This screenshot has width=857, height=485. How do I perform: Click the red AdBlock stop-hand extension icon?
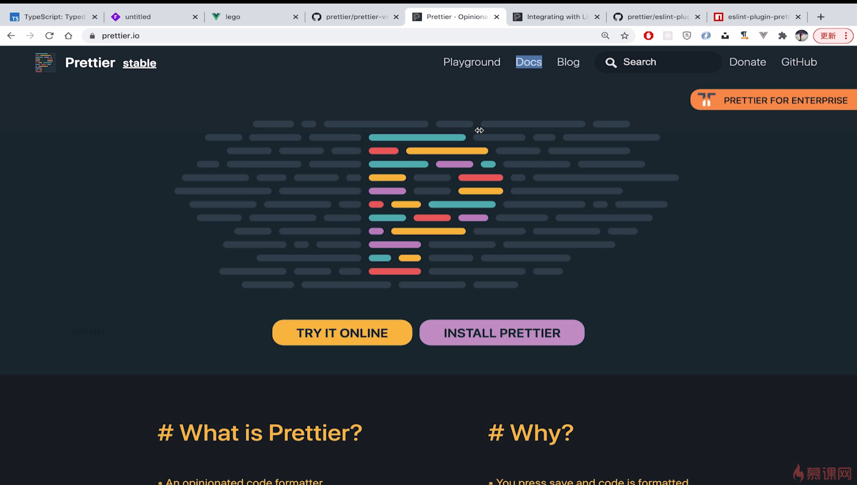[649, 36]
